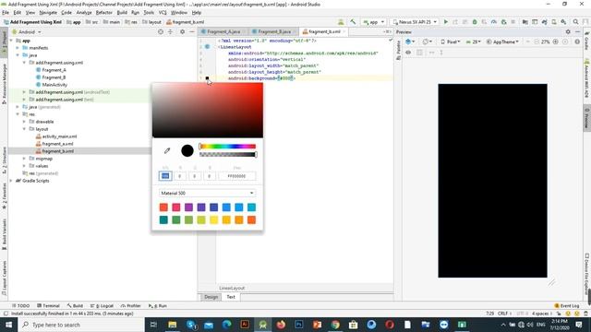Open the Event Log icon

[x=567, y=305]
